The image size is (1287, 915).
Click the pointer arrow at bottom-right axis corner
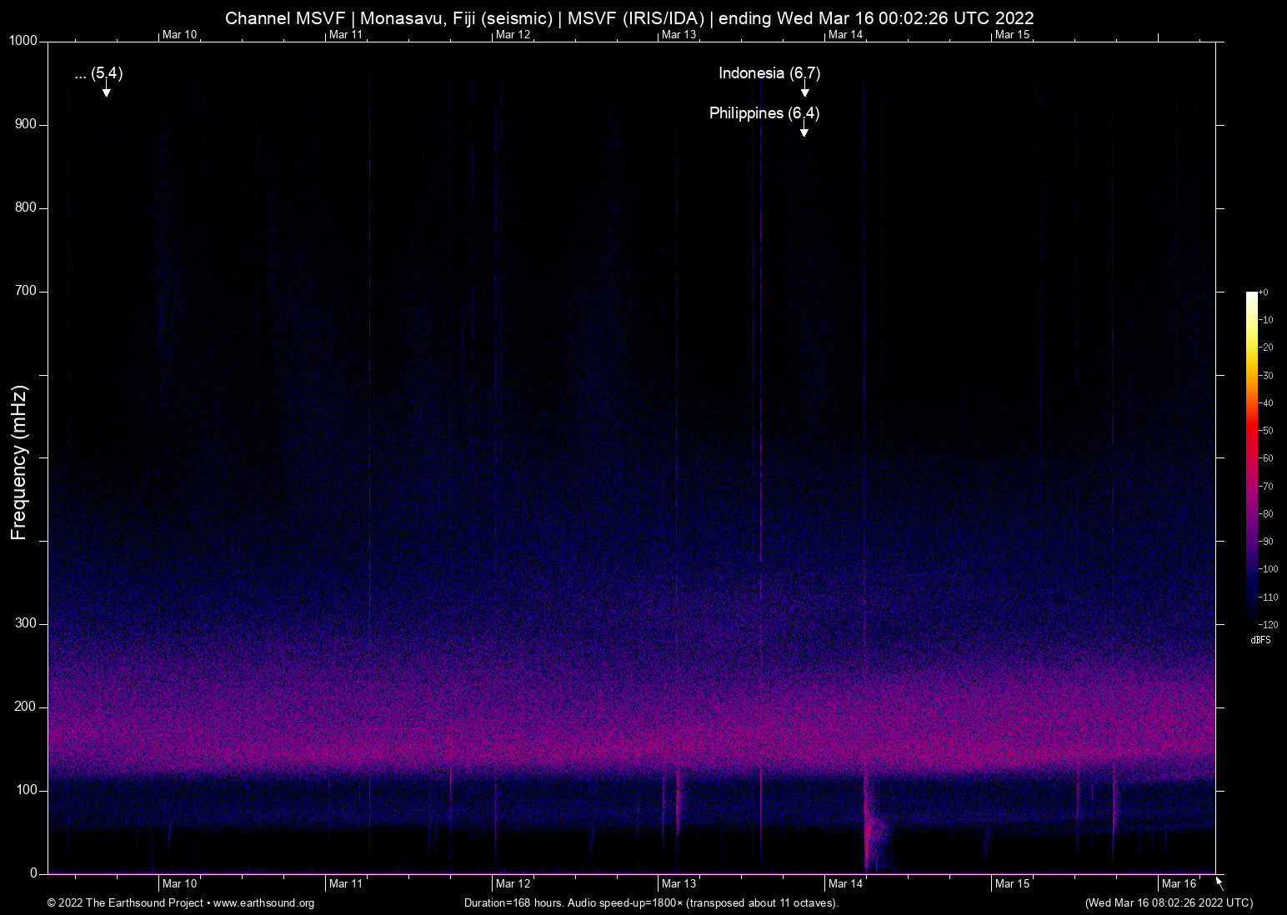[x=1219, y=883]
